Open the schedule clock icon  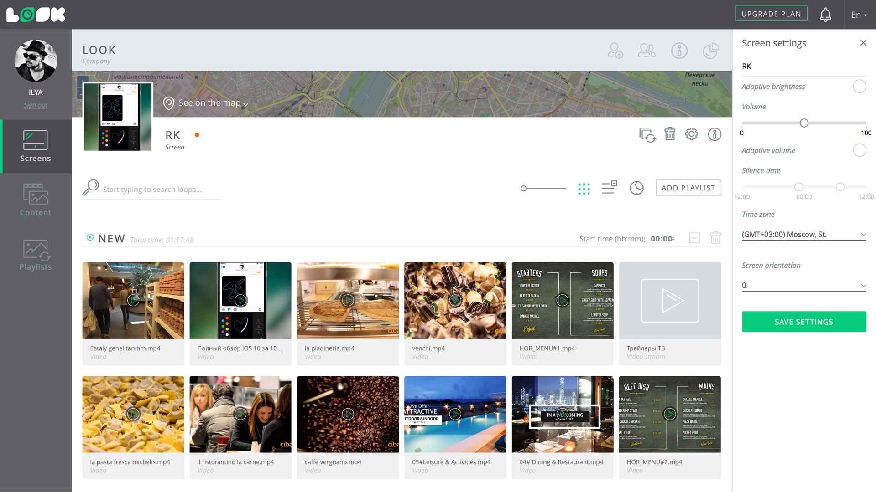(x=636, y=188)
